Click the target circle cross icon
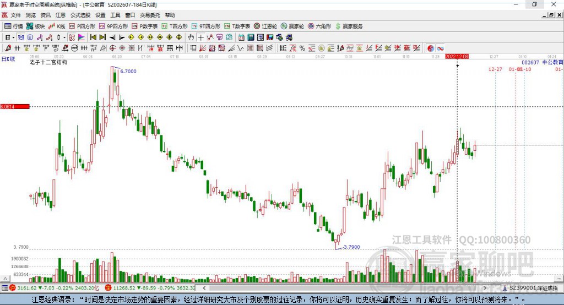Viewport: 564px width, 305px height. pyautogui.click(x=112, y=48)
